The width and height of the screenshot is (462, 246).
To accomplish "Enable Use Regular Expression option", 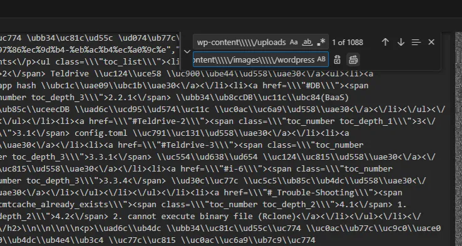I will point(321,43).
